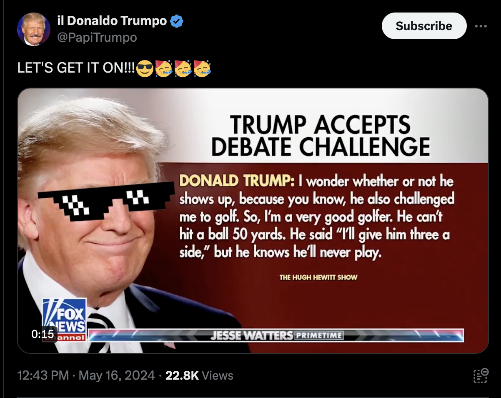
Task: Click the 0:15 video duration badge
Action: (43, 334)
